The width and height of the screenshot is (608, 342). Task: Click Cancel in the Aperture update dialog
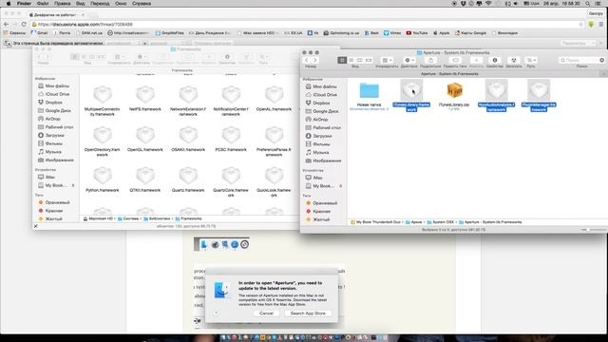(266, 313)
